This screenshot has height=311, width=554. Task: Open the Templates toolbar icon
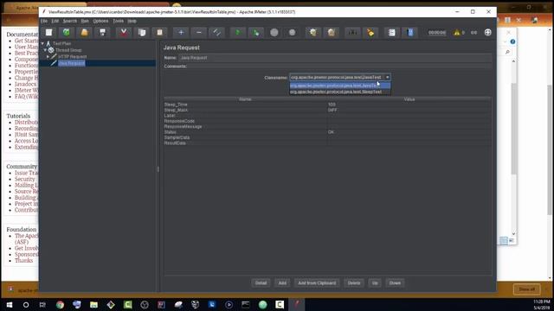coord(66,33)
